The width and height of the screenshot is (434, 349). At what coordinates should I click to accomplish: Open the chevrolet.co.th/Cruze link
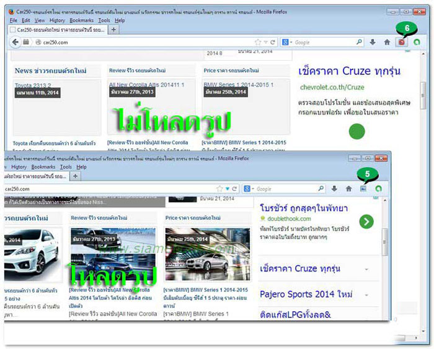click(332, 87)
